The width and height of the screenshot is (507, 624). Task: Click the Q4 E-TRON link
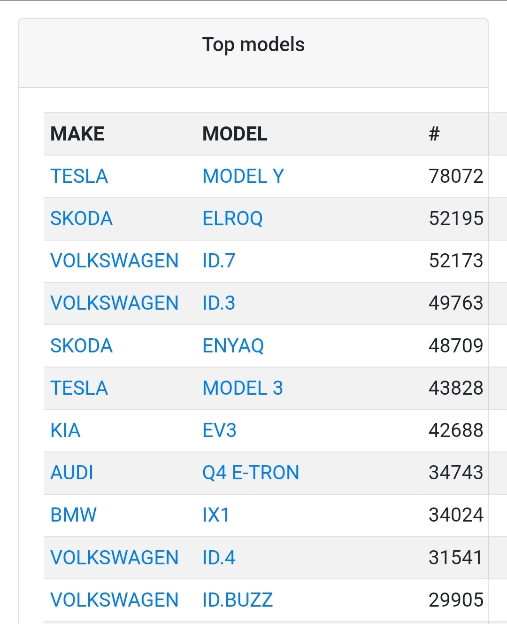pos(251,473)
